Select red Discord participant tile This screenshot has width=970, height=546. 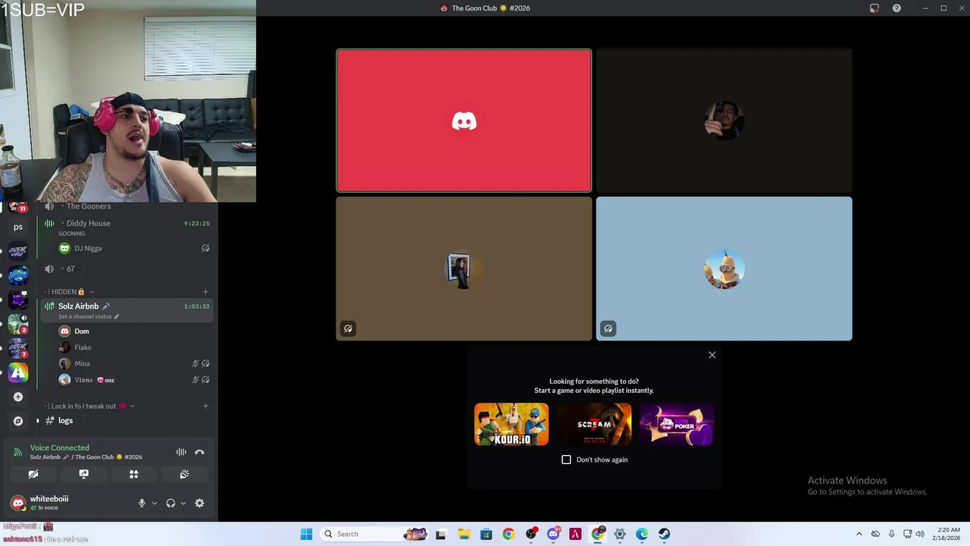click(464, 121)
